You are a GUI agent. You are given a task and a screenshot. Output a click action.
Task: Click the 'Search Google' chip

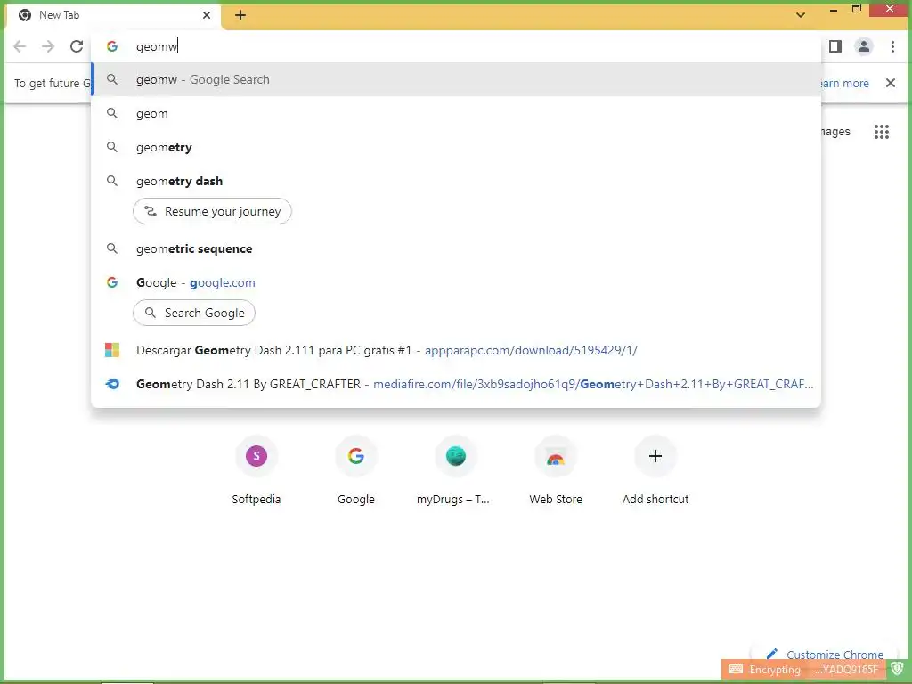coord(194,313)
